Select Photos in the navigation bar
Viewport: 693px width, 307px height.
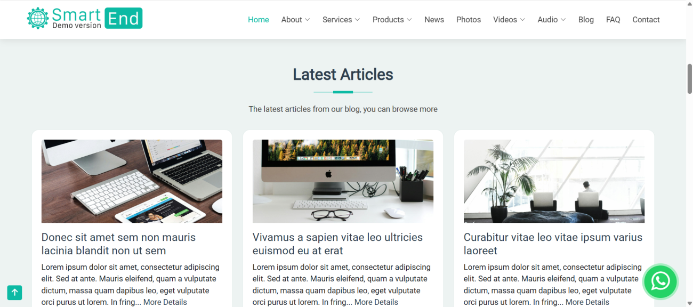point(469,20)
